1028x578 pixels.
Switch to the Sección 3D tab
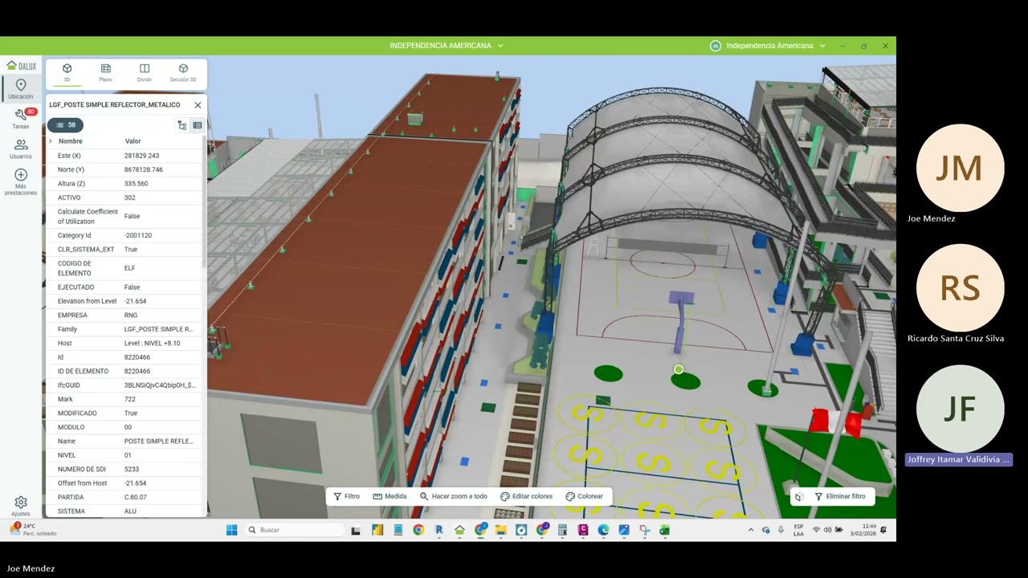coord(183,73)
